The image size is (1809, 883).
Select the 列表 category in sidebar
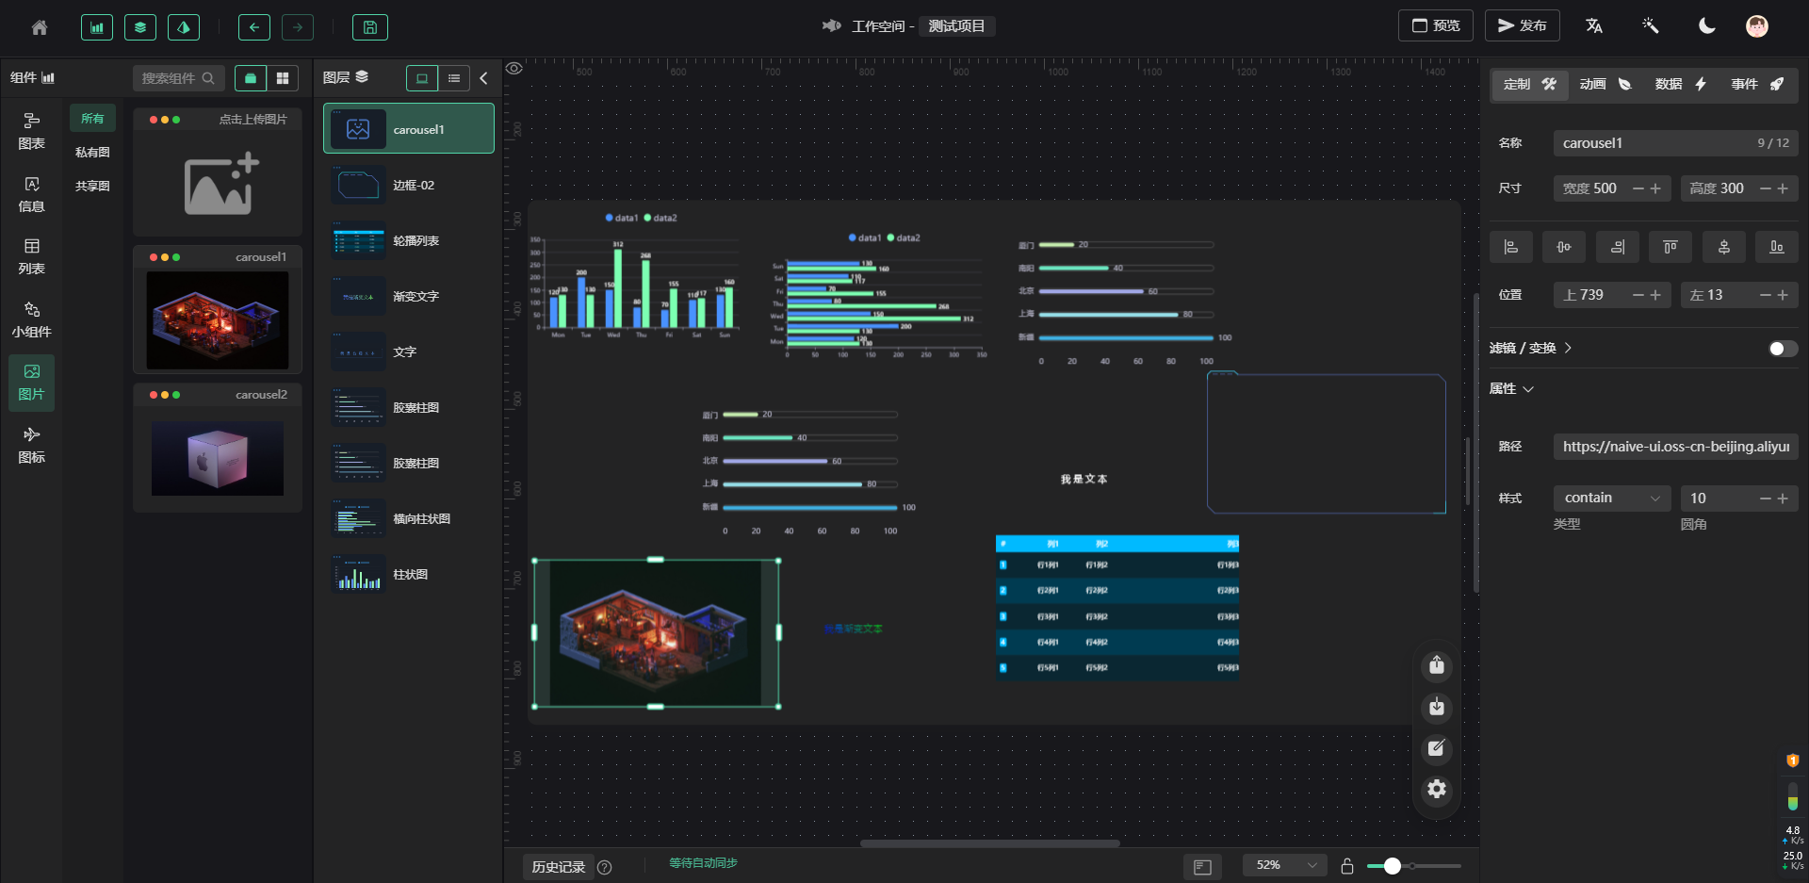[x=32, y=256]
